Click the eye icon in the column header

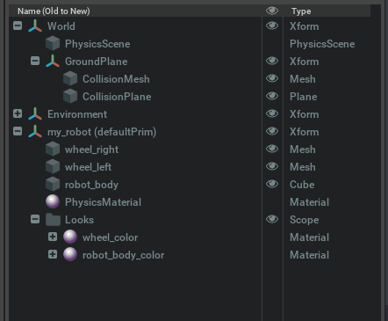click(x=272, y=11)
